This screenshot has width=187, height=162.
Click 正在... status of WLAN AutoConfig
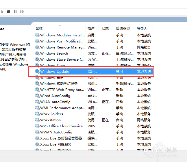coord(106,102)
